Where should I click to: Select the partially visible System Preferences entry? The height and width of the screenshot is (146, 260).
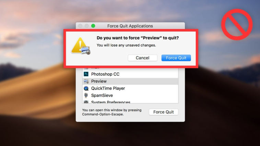coord(130,101)
